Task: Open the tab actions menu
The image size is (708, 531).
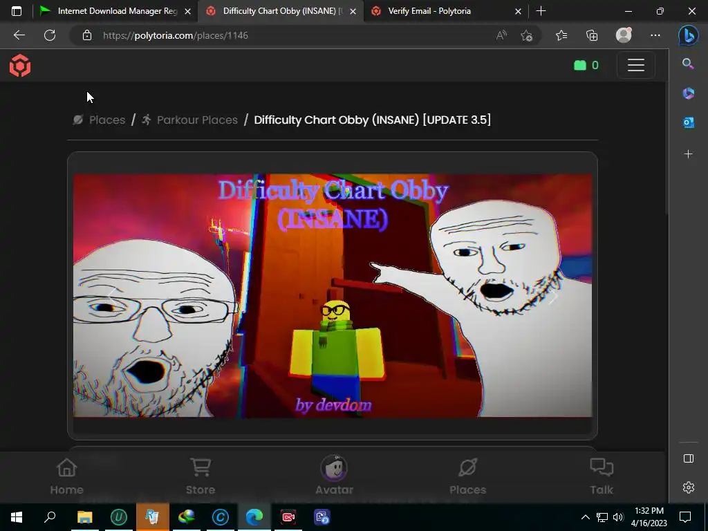Action: [x=17, y=11]
